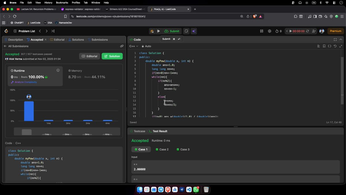346x195 pixels.
Task: Click the green Solution button
Action: (112, 56)
